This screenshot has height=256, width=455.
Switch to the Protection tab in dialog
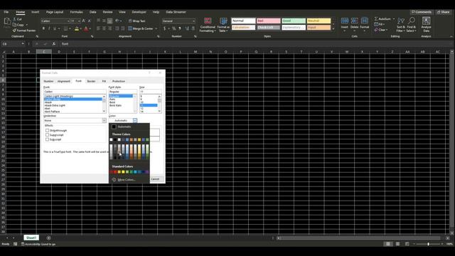tap(119, 81)
